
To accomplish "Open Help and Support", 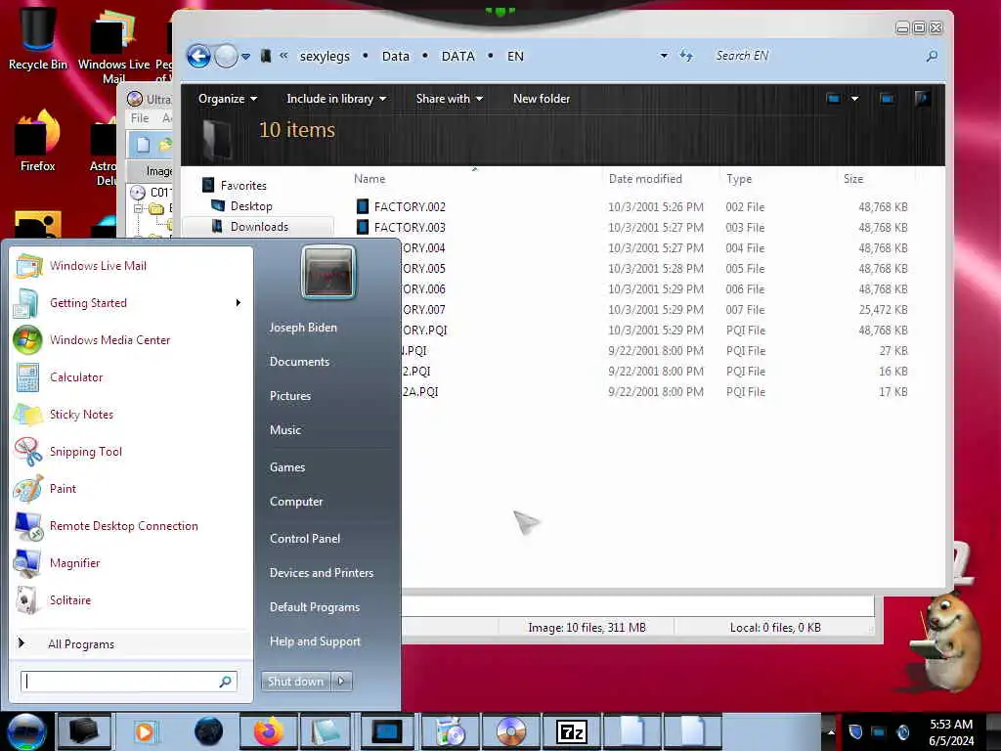I will click(315, 641).
